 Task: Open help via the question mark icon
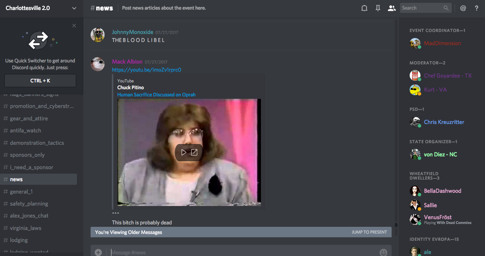point(476,8)
